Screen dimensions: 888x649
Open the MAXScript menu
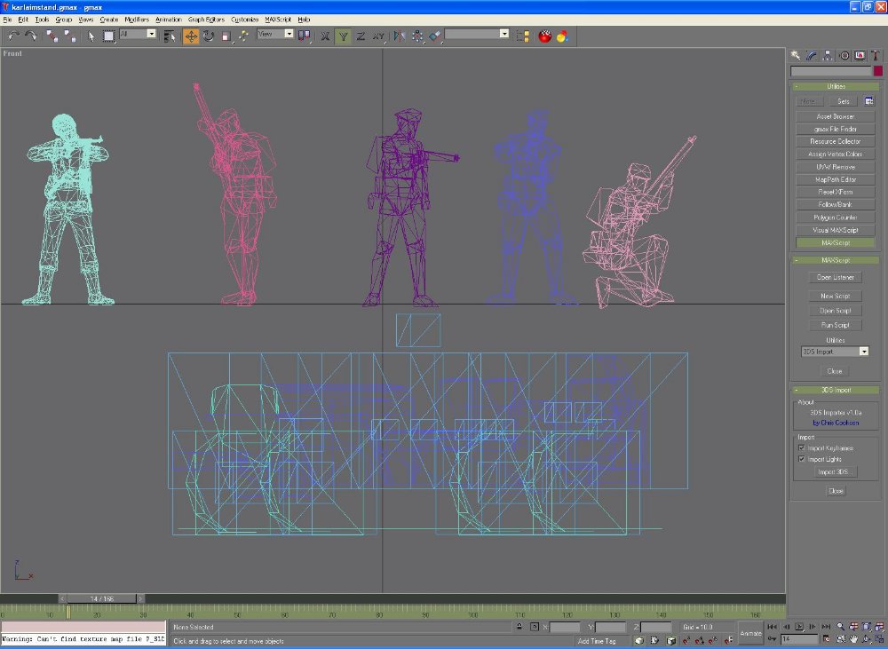277,19
